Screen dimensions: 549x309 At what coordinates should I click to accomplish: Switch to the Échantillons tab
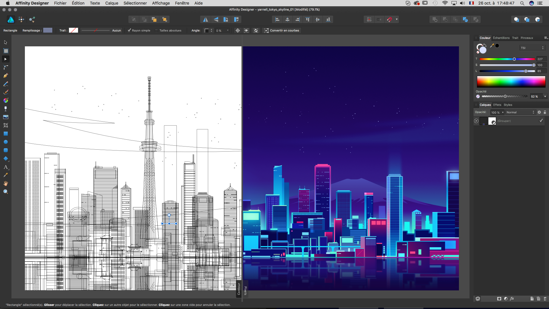pos(501,38)
